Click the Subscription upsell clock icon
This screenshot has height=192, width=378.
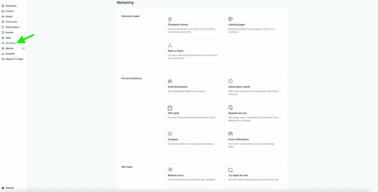pyautogui.click(x=230, y=81)
